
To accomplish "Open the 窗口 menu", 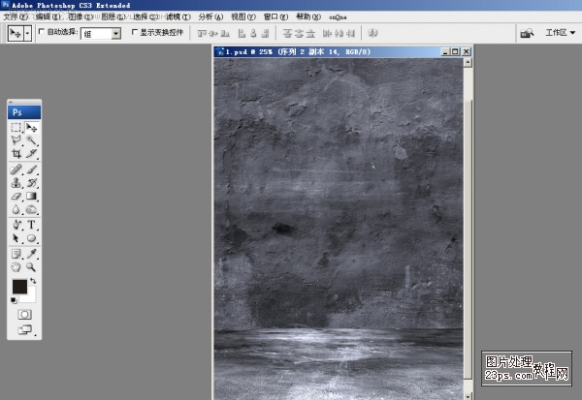I will coord(275,17).
